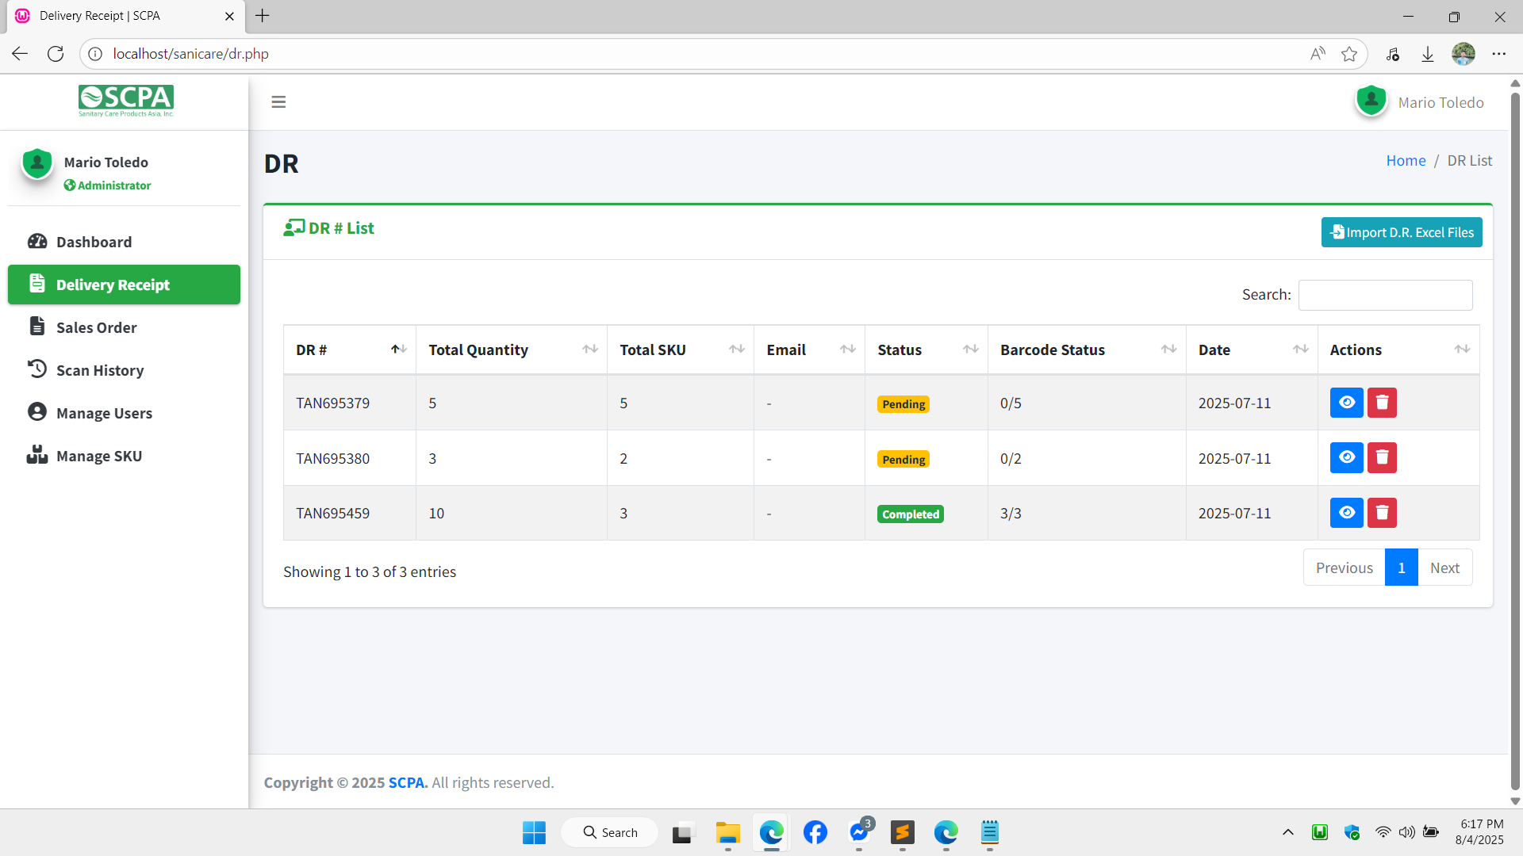This screenshot has height=856, width=1523.
Task: Follow the Home breadcrumb link
Action: tap(1406, 160)
